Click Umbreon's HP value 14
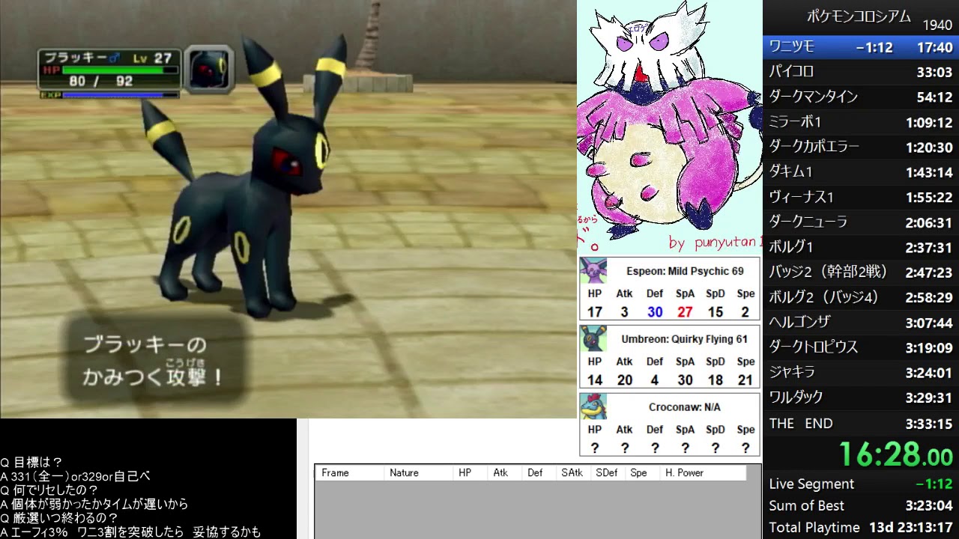This screenshot has width=959, height=539. click(x=595, y=380)
